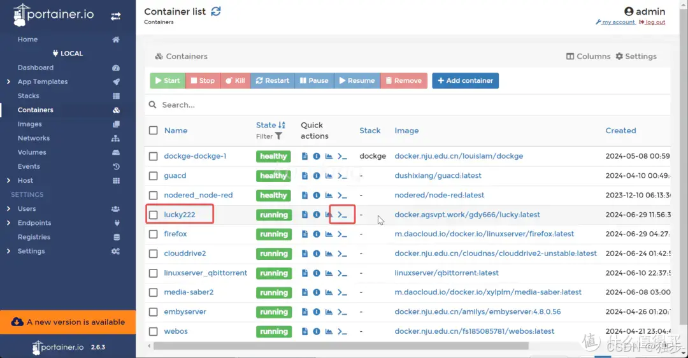Check the dockge-dockge-1 container checkbox
Screen dimensions: 688x358
(x=153, y=156)
